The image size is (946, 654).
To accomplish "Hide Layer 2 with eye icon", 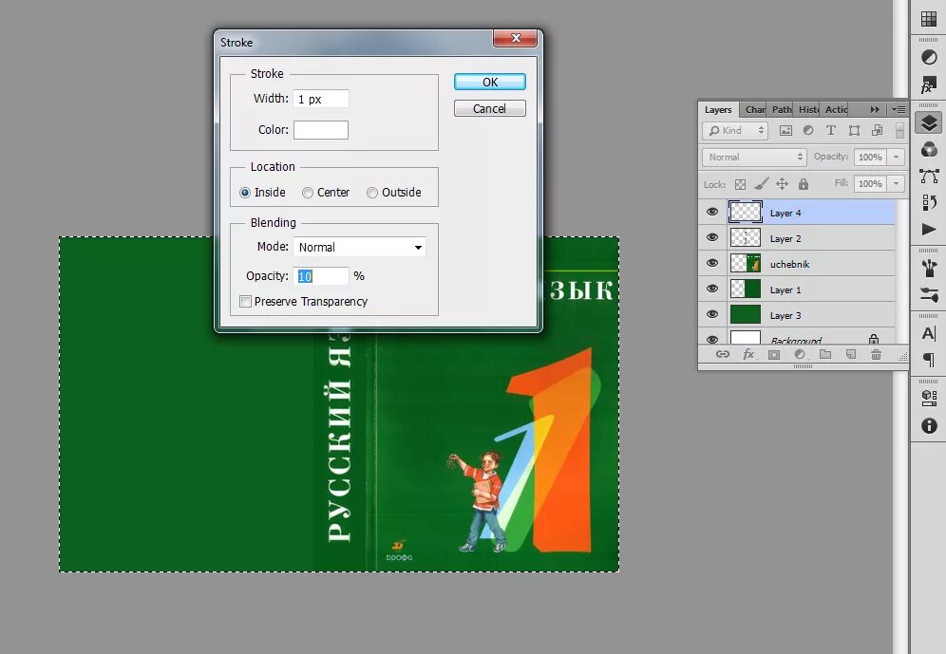I will point(712,237).
